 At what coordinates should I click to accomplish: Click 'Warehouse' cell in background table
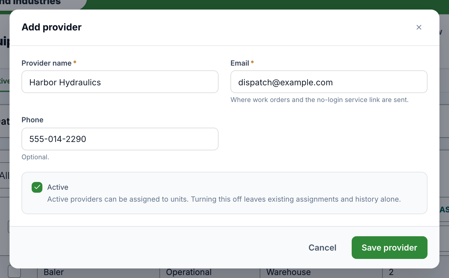(288, 273)
